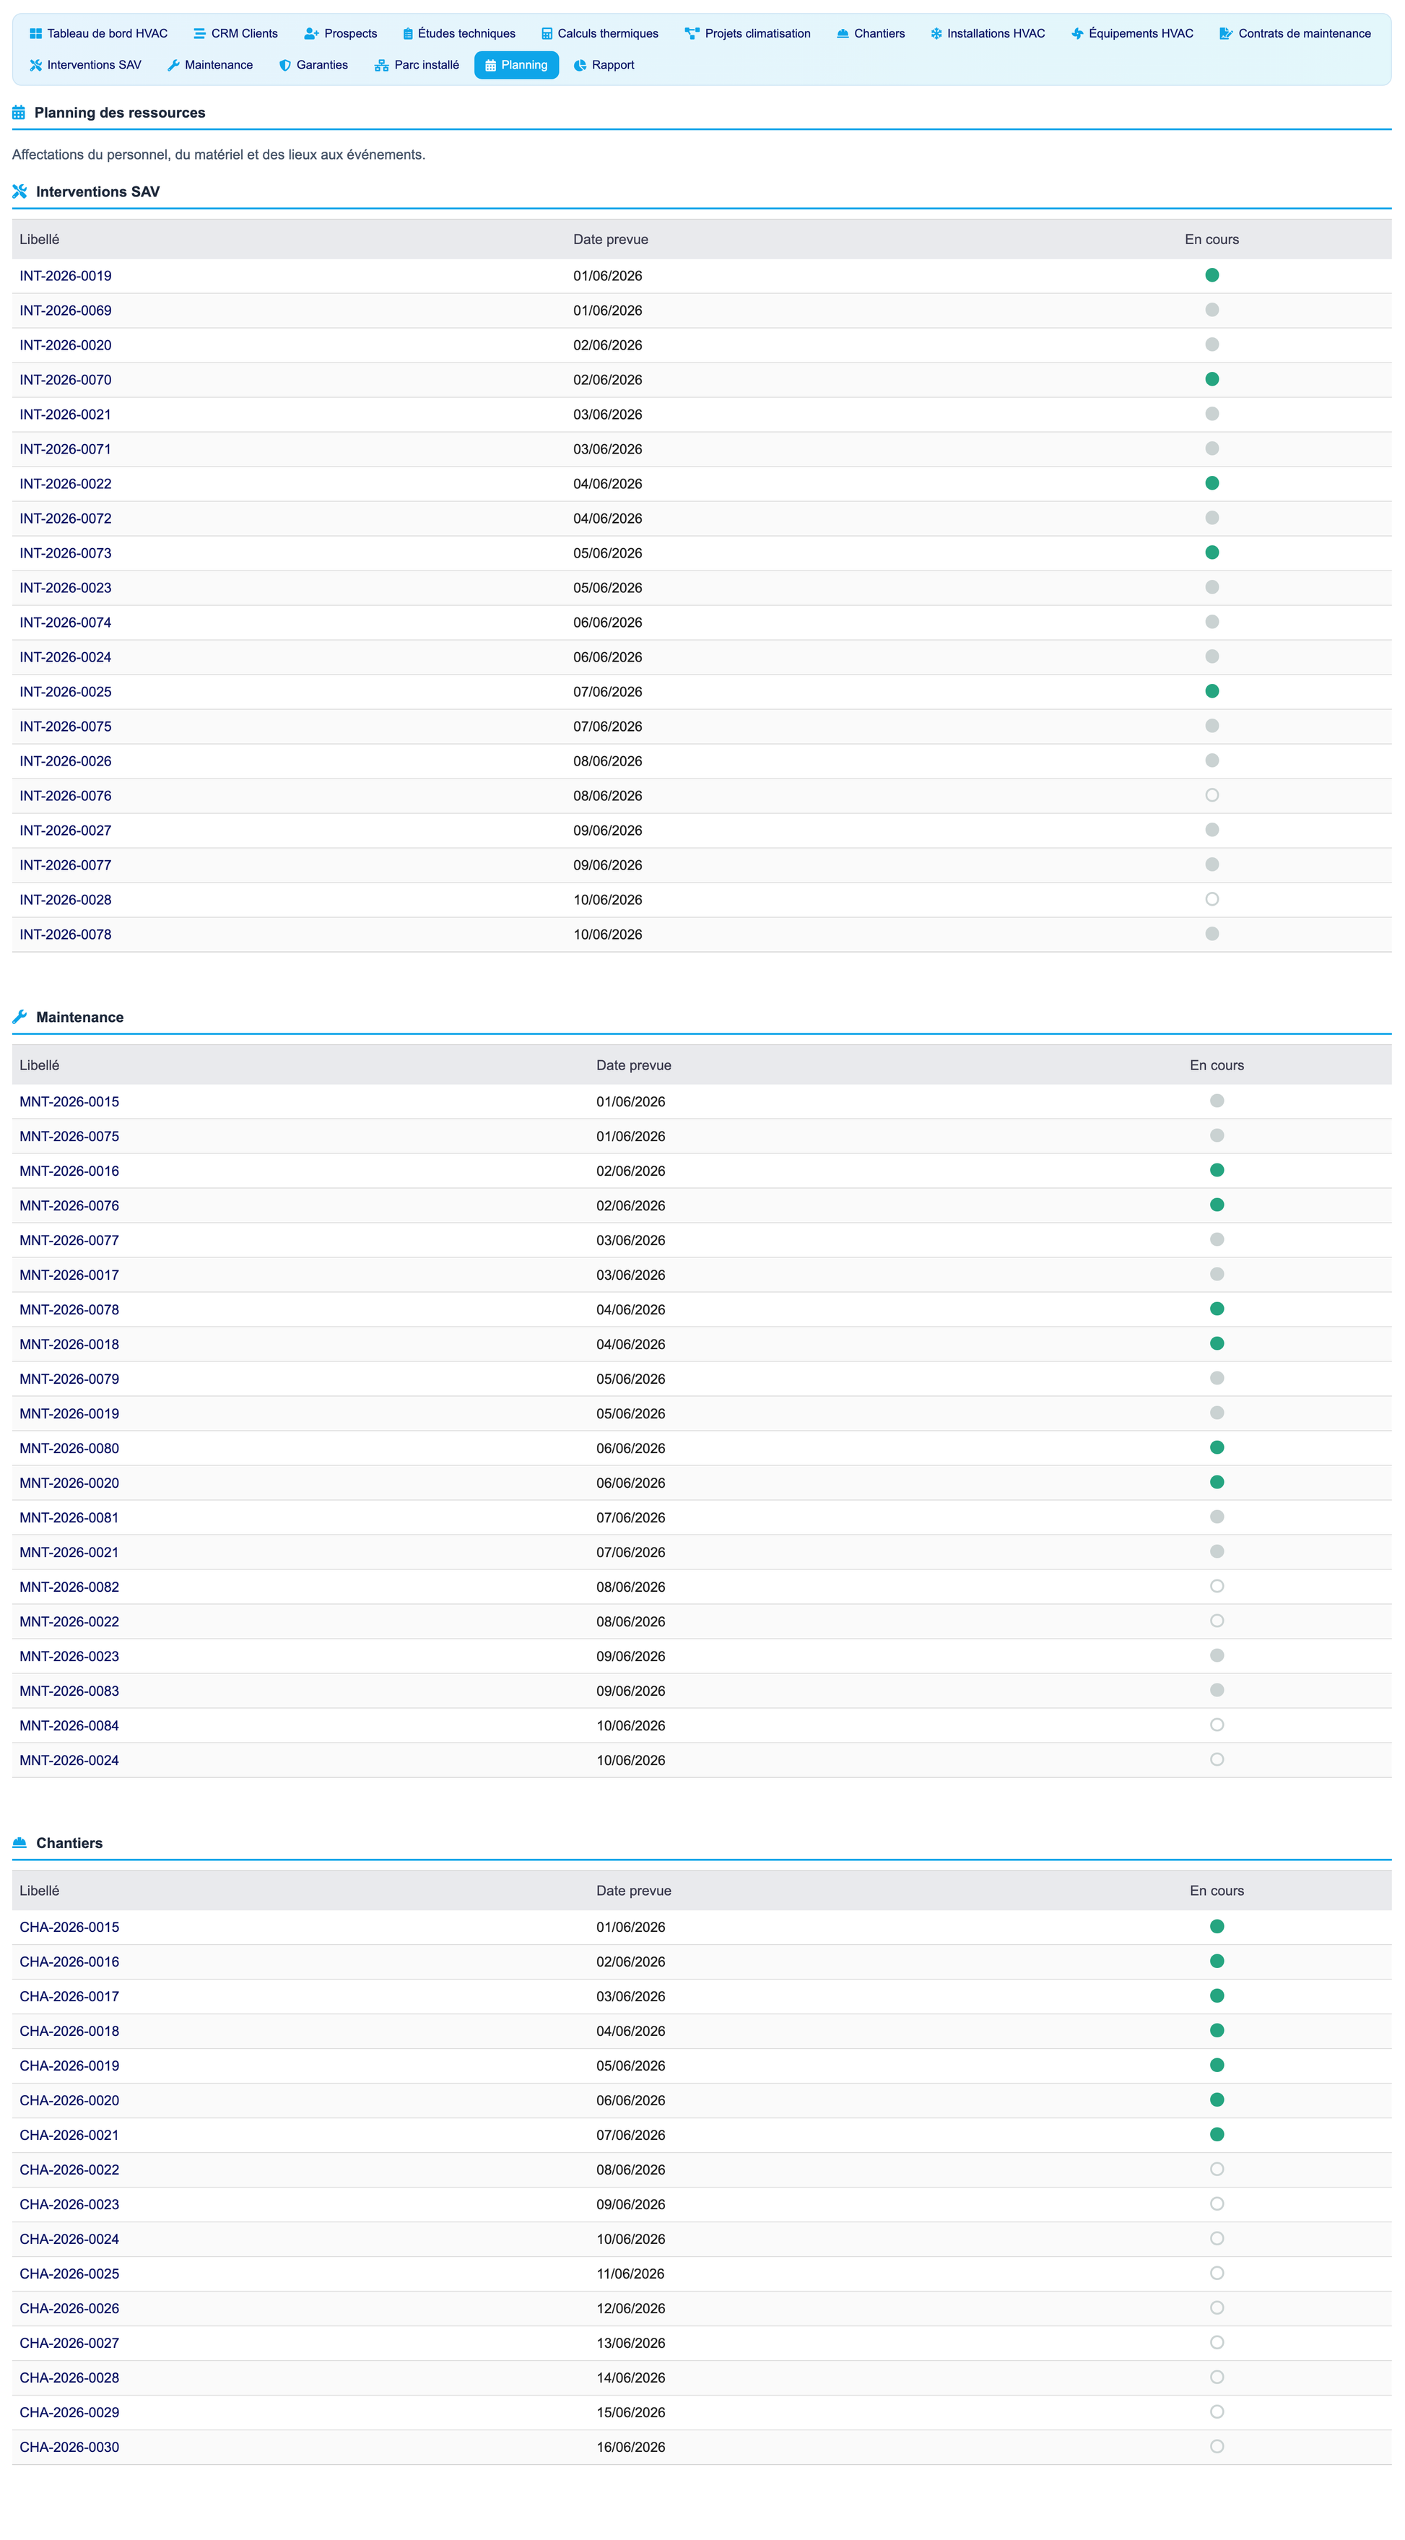Click date 10/06/2026 in INT-2026-0078 row

[x=607, y=934]
